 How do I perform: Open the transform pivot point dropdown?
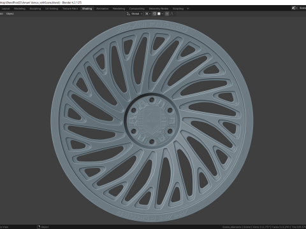pos(148,14)
